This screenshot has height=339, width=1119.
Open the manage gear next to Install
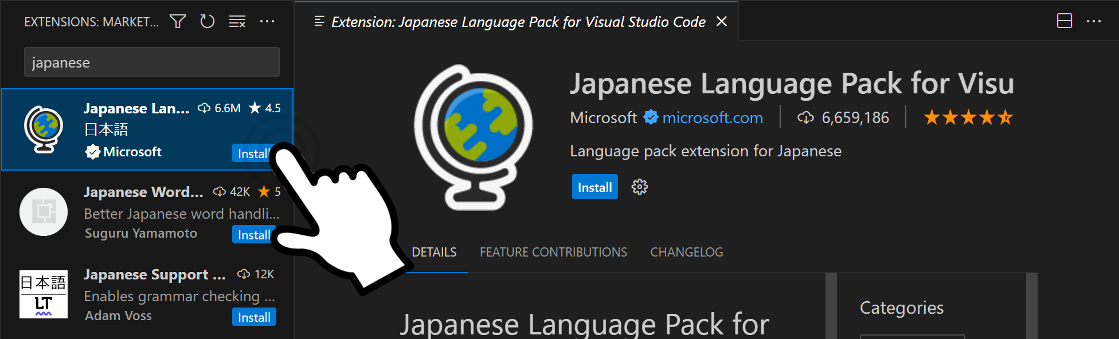[x=640, y=187]
